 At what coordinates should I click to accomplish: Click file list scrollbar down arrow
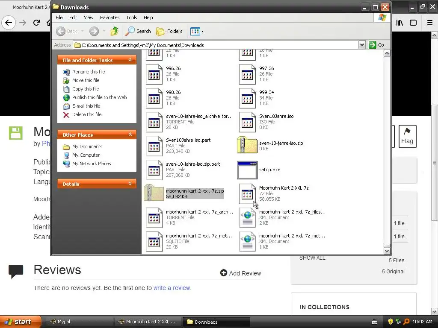pyautogui.click(x=387, y=251)
